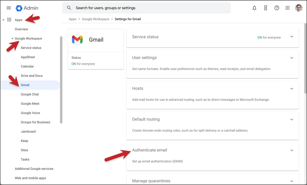Select Service status in the sidebar

tap(31, 48)
